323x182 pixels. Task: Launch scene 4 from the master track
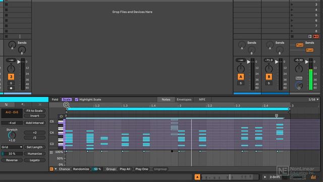(x=292, y=10)
